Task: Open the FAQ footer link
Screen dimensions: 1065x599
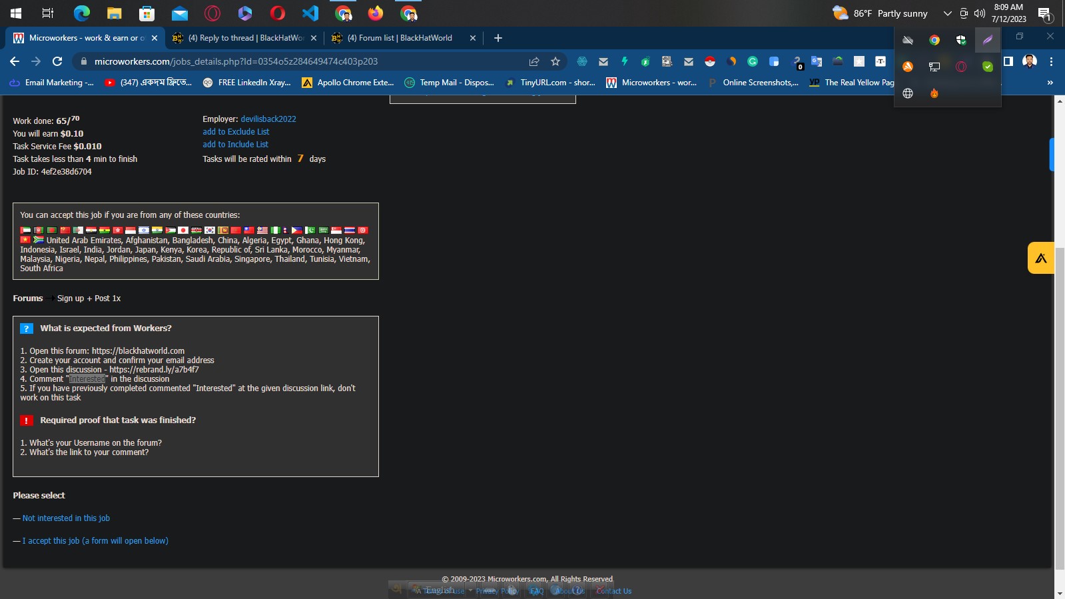Action: click(x=537, y=591)
